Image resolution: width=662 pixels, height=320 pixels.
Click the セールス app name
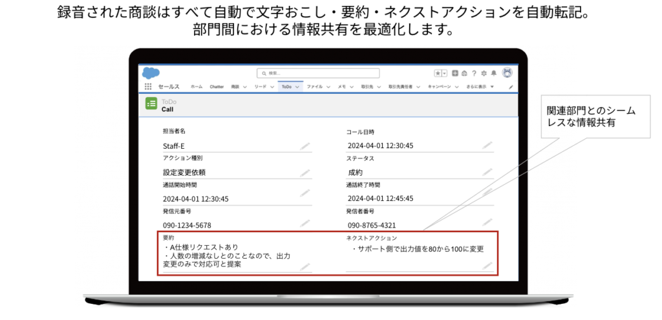pyautogui.click(x=169, y=87)
